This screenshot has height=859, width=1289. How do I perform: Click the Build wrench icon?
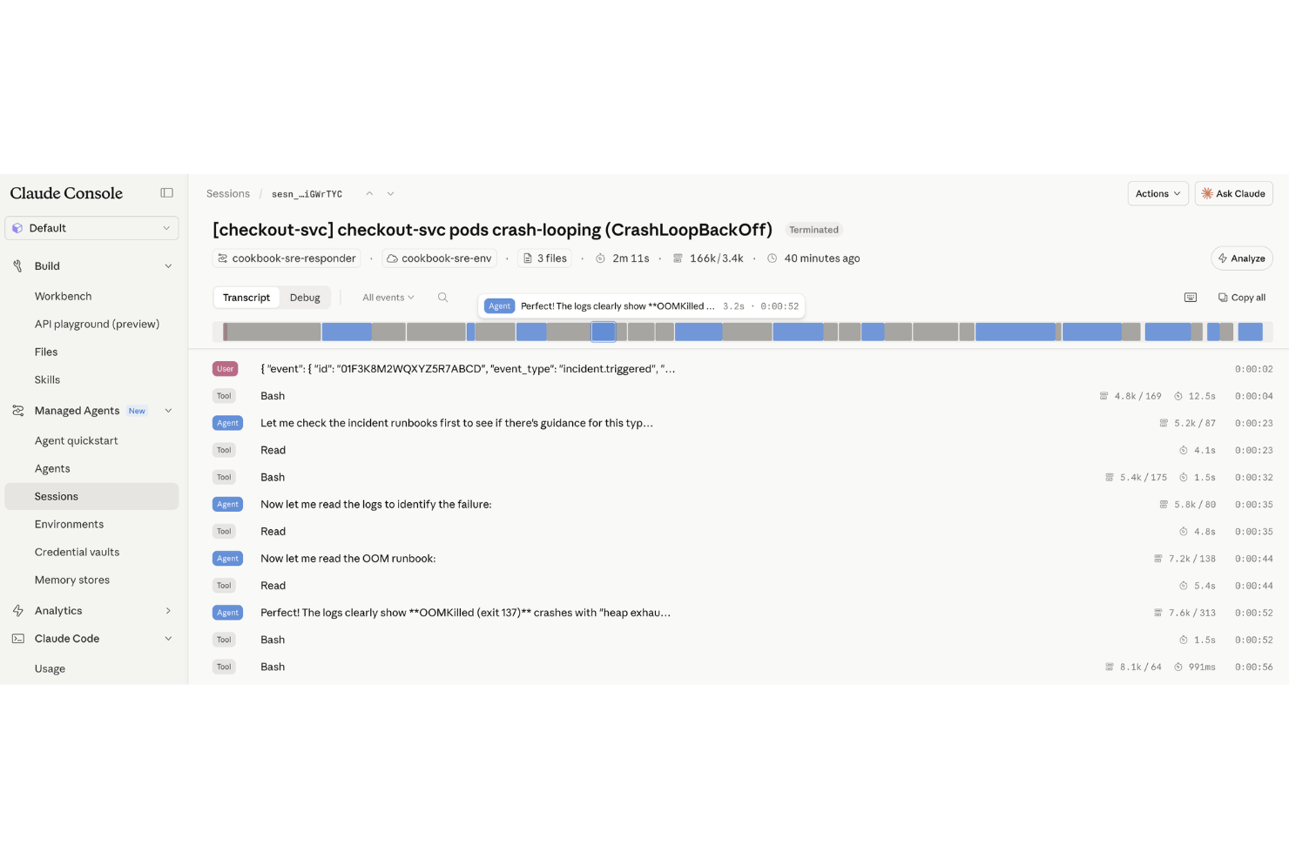click(x=17, y=266)
